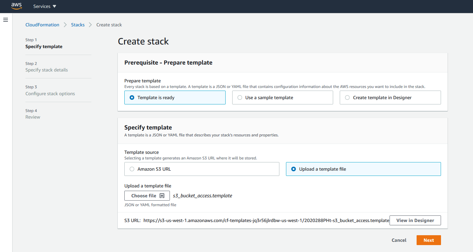
Task: Open View in Designer
Action: pos(415,220)
